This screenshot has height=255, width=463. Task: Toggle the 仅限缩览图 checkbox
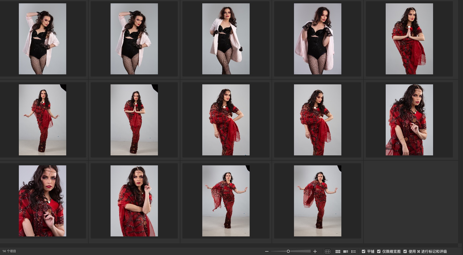[x=379, y=251]
